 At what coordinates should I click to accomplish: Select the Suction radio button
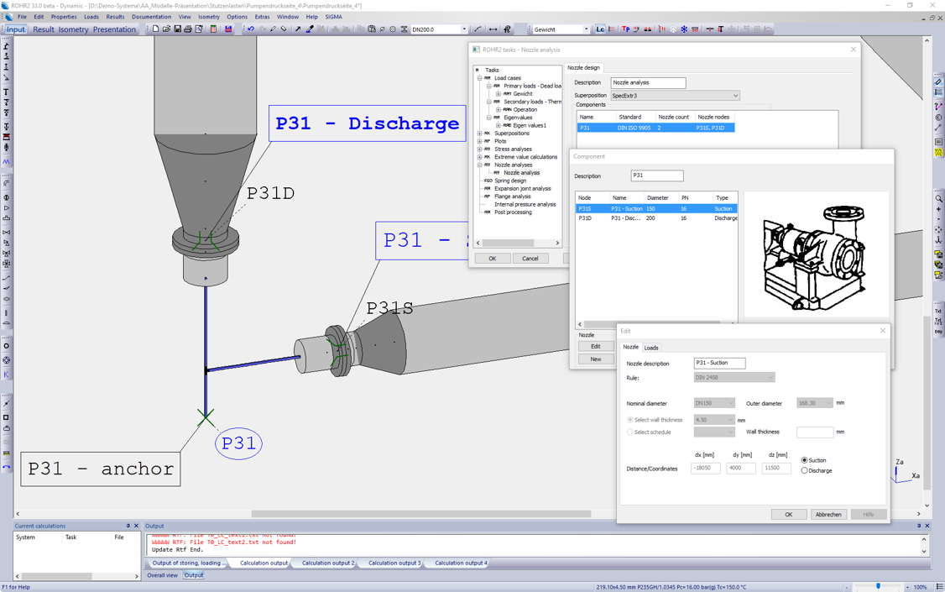point(804,460)
